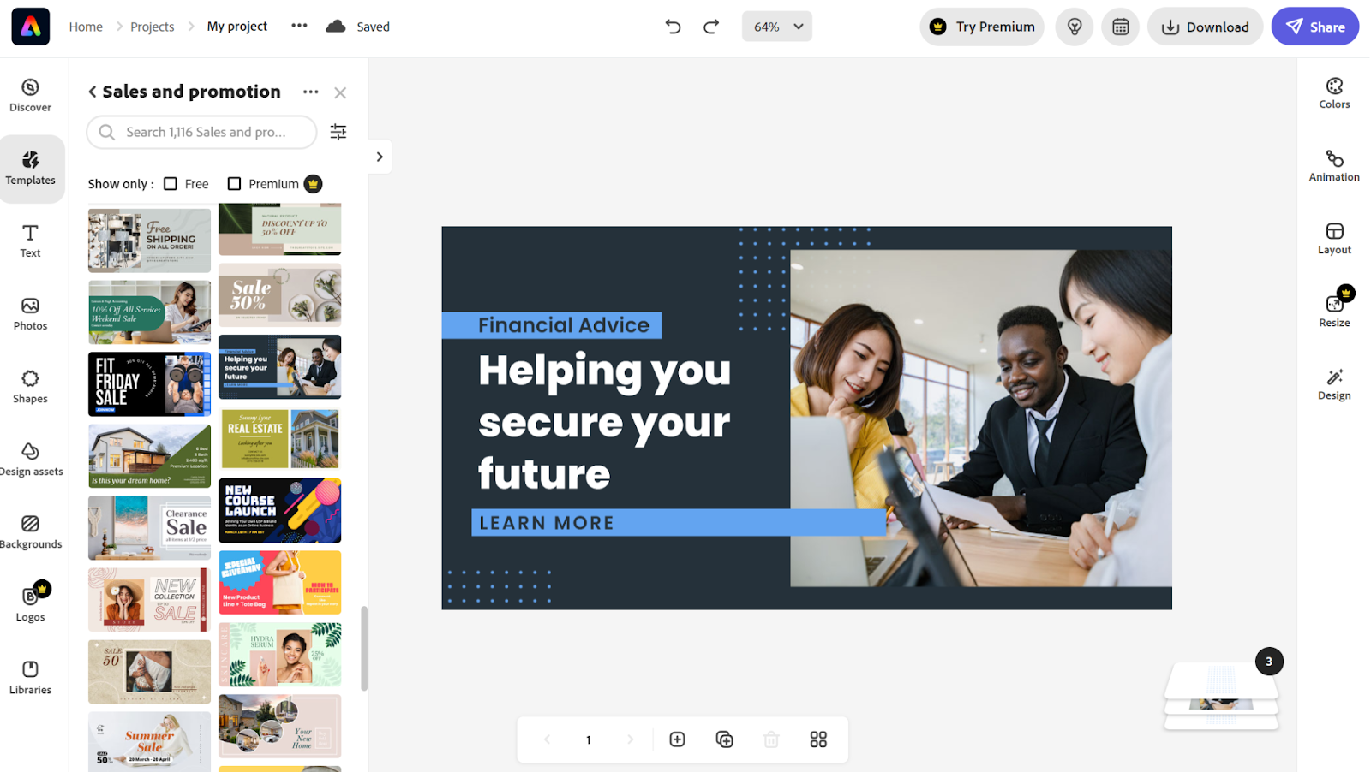Viewport: 1371px width, 772px height.
Task: Open the Design assets panel
Action: tap(31, 460)
